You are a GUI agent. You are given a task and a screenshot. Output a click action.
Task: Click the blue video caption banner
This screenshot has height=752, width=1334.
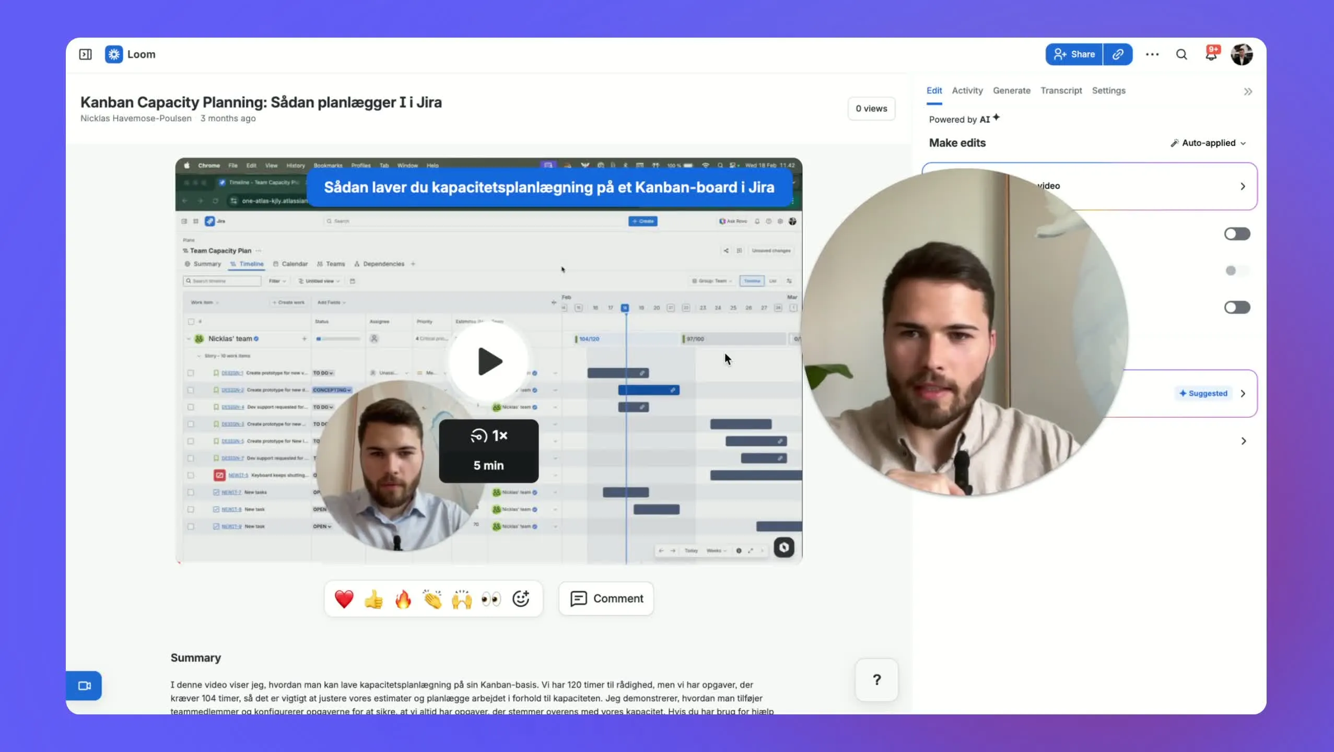[x=549, y=187]
